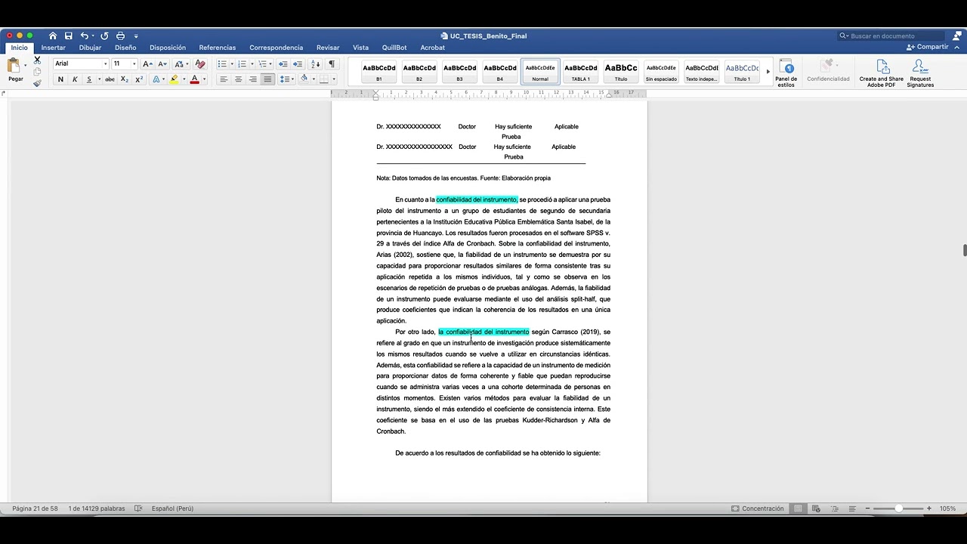
Task: Expand numbered list options arrow
Action: [x=252, y=64]
